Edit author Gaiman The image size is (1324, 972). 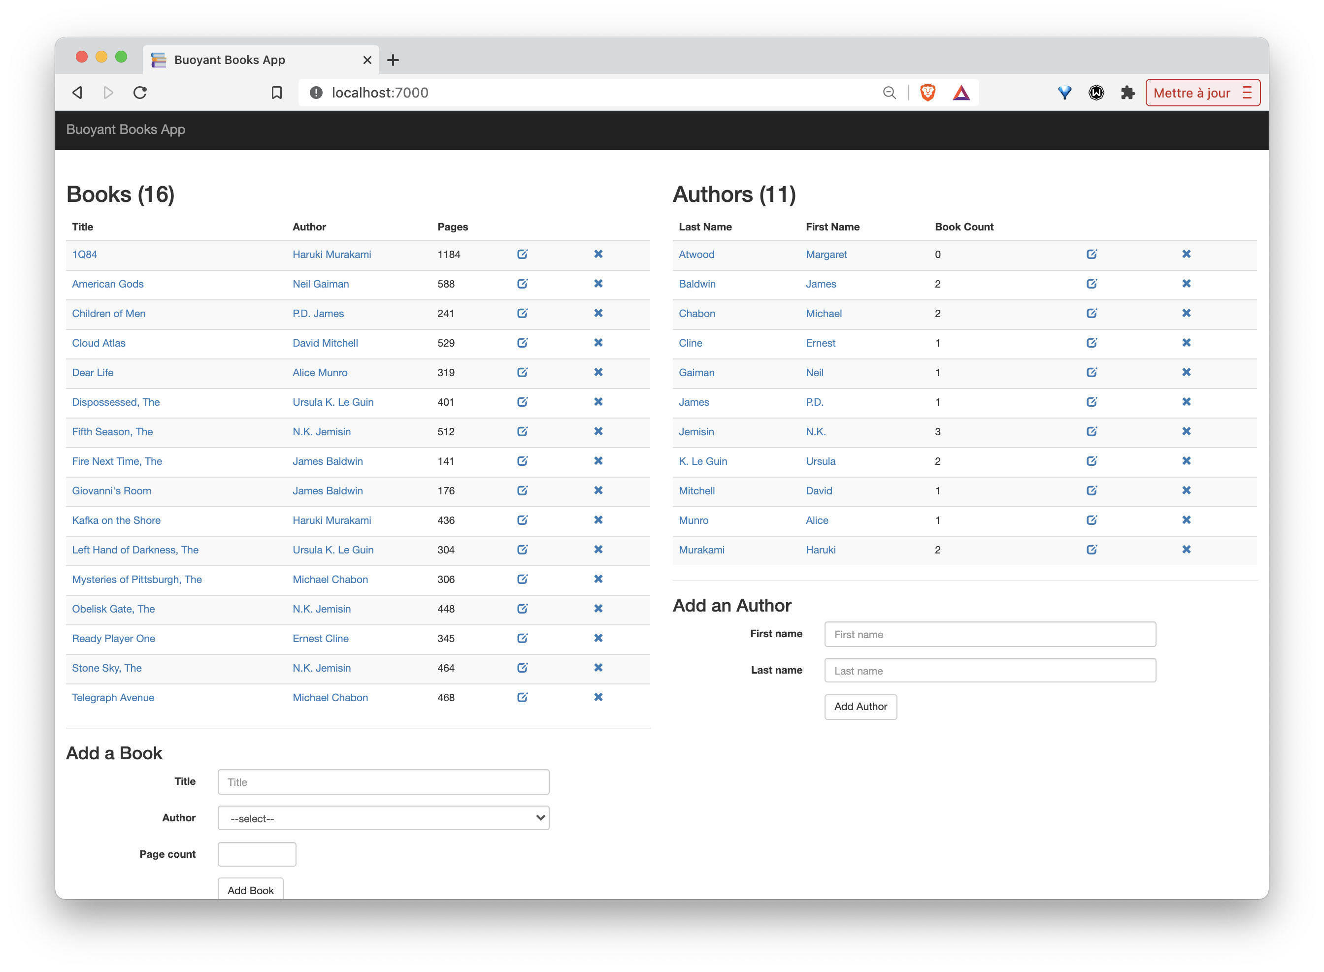pos(1091,372)
